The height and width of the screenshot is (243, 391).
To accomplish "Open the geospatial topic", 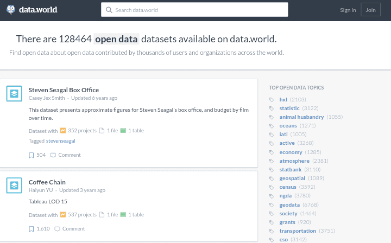I will coord(292,178).
